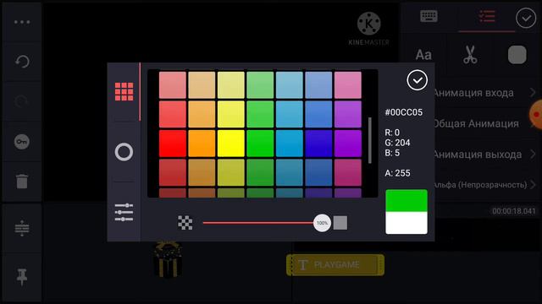The width and height of the screenshot is (542, 304).
Task: Pick the pure red swatch
Action: [173, 144]
